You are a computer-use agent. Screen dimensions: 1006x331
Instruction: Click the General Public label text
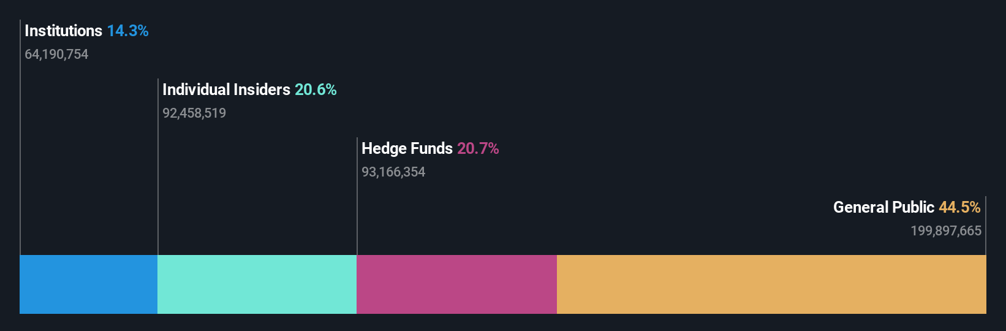coord(883,207)
